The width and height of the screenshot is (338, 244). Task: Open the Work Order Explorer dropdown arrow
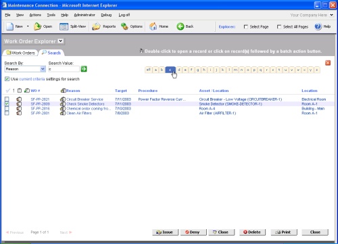(60, 41)
